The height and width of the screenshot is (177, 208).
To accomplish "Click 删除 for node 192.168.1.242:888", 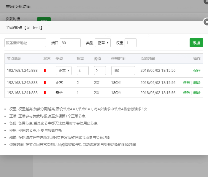I will [x=197, y=83].
